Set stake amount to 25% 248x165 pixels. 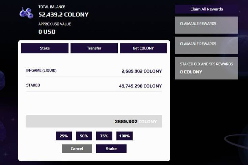(64, 136)
